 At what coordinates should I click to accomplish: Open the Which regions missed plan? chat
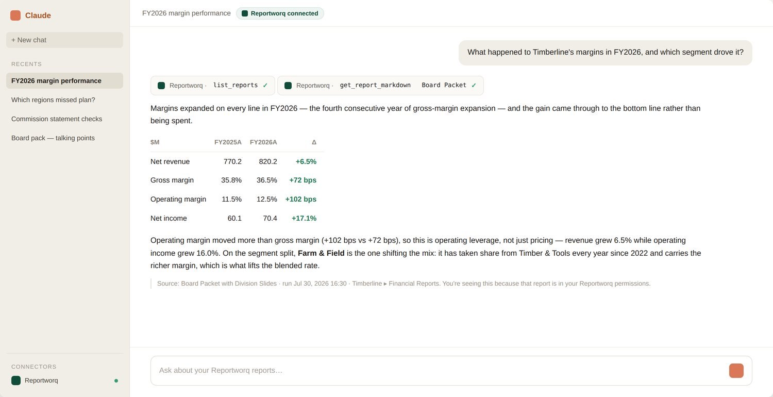click(x=64, y=100)
